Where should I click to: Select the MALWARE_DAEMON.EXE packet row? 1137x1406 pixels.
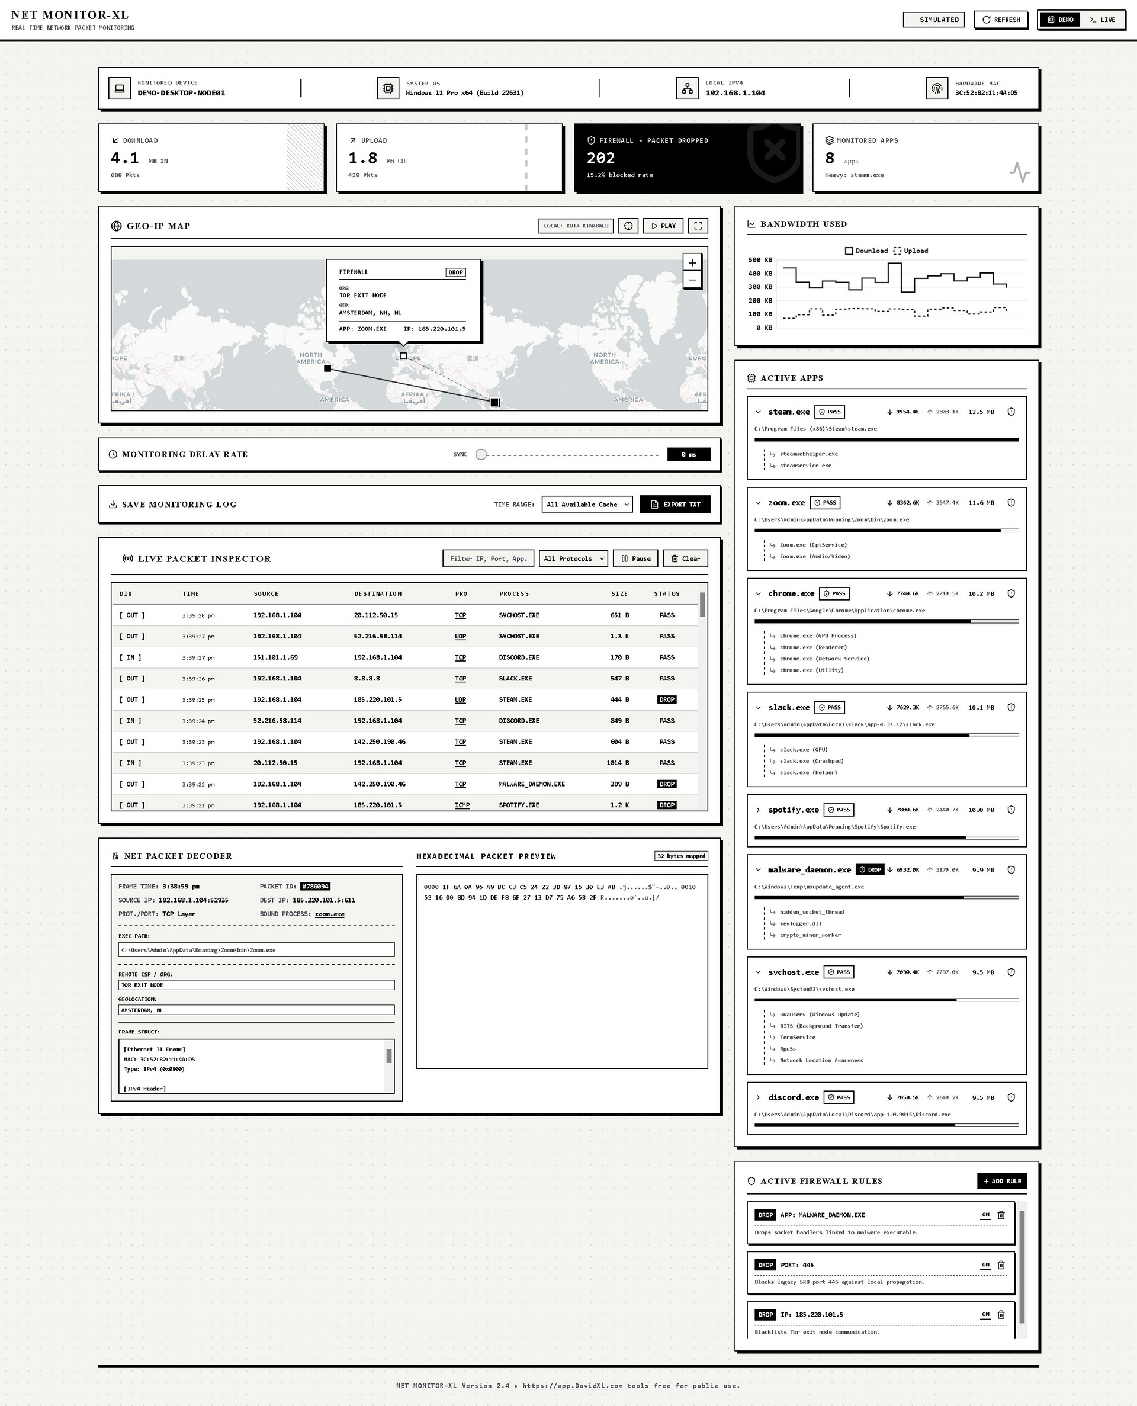pos(405,784)
